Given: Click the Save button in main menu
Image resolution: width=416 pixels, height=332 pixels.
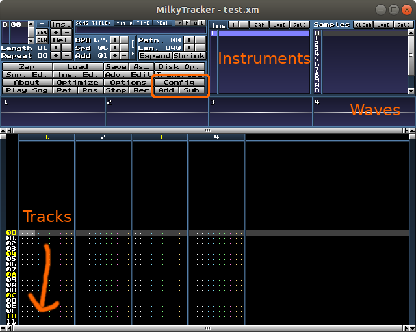Looking at the screenshot, I should [116, 66].
